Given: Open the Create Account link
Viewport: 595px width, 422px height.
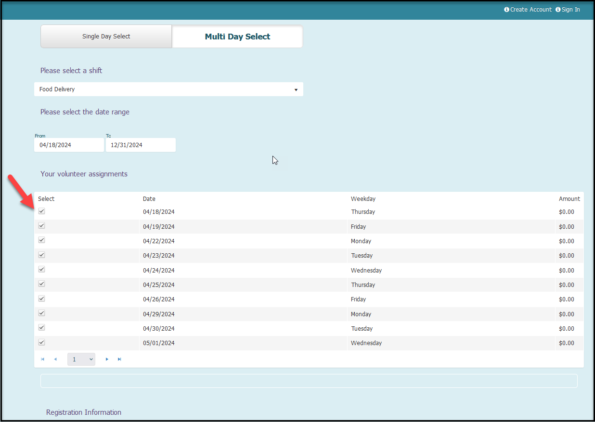Looking at the screenshot, I should click(x=531, y=10).
